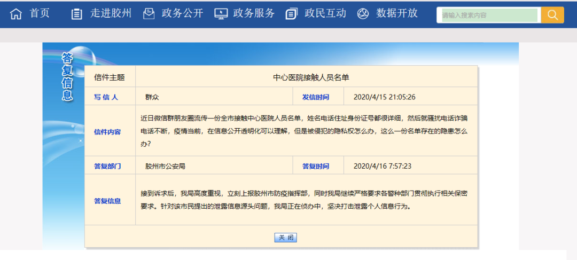577x260 pixels.
Task: Click the reply text starting 接到诉求后
Action: [x=304, y=200]
